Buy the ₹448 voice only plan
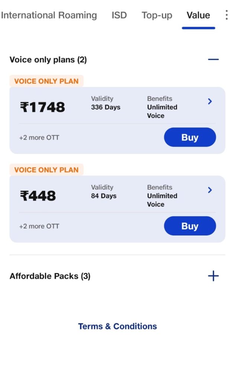Image resolution: width=235 pixels, height=382 pixels. pos(190,226)
